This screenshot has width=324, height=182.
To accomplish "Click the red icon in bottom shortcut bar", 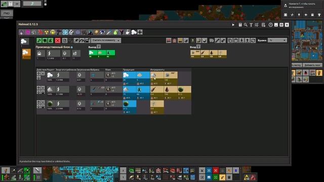I will pyautogui.click(x=216, y=170).
